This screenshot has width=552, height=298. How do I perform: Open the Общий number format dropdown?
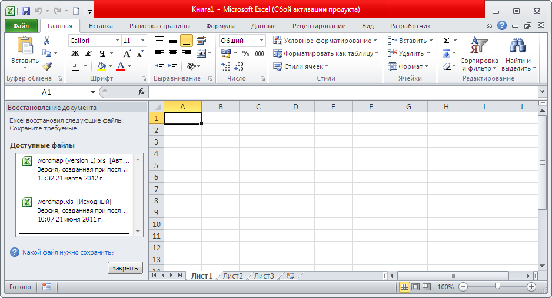261,41
